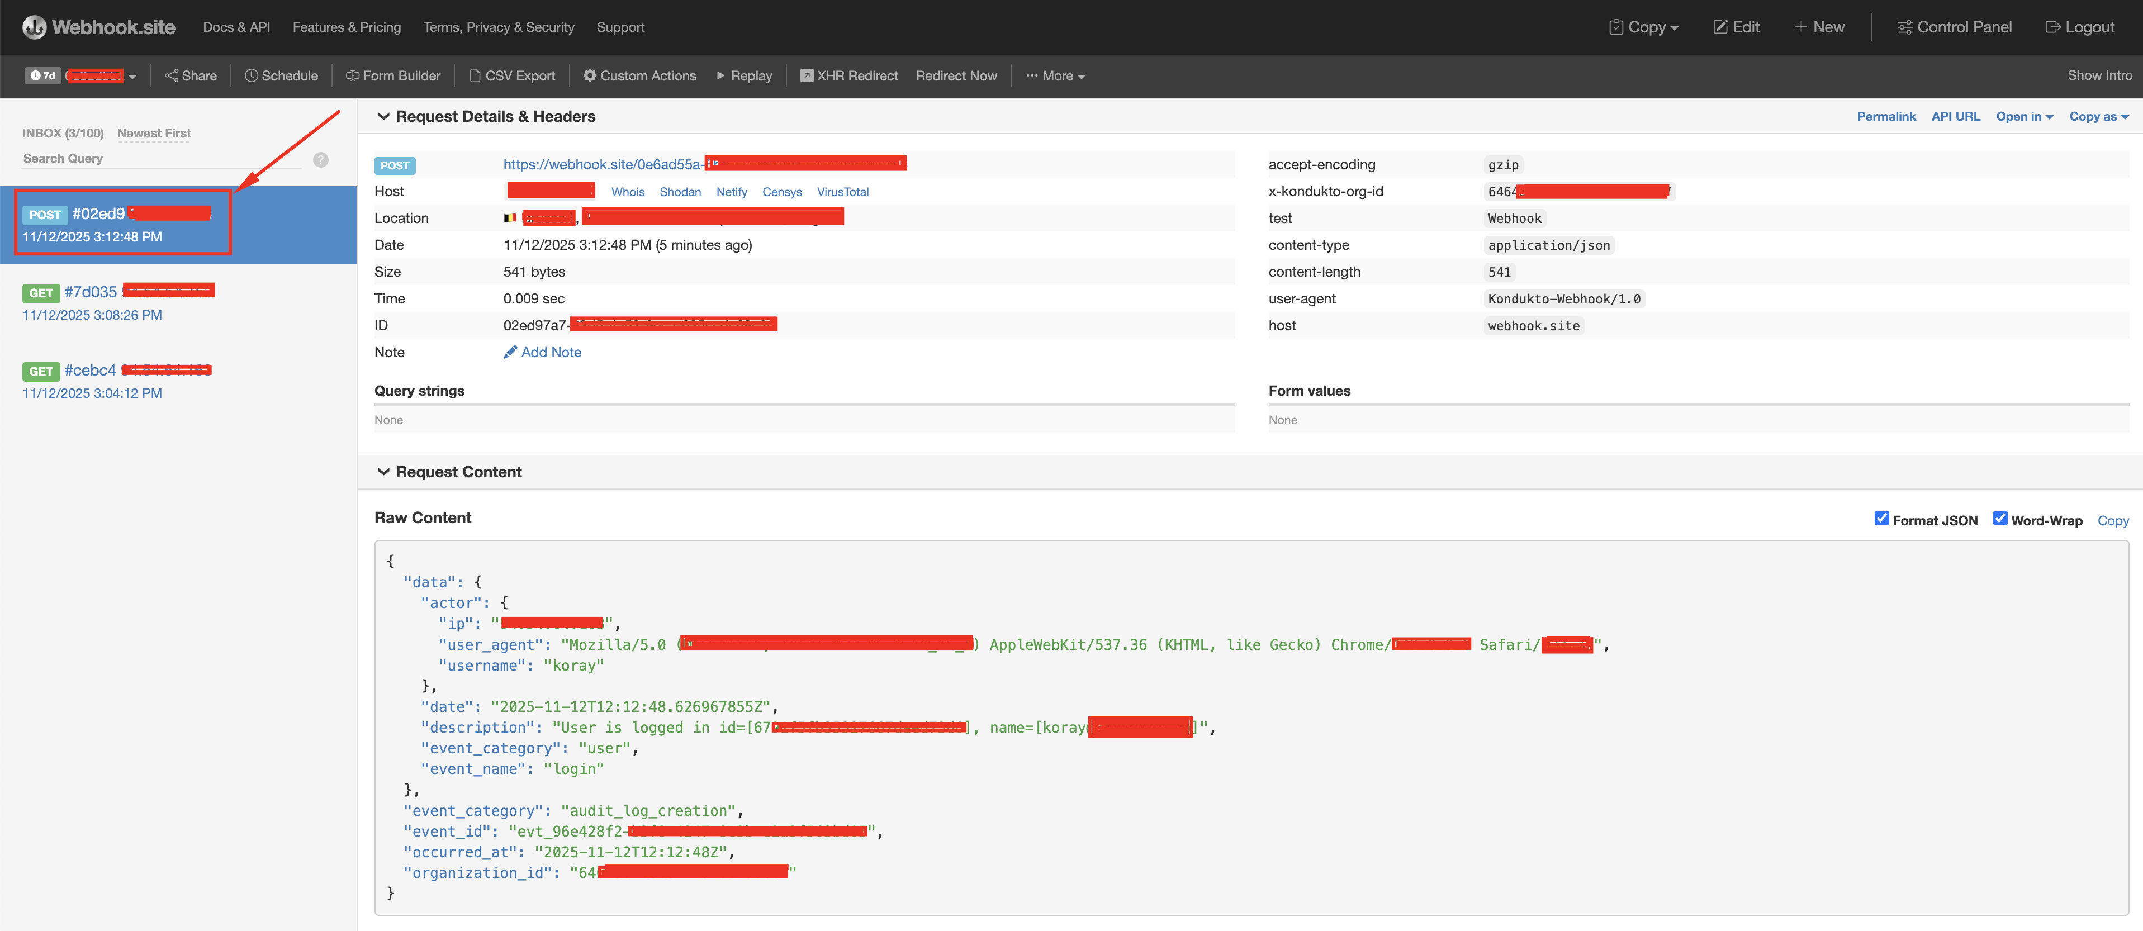This screenshot has height=931, width=2143.
Task: Toggle the Word-Wrap checkbox
Action: point(2000,519)
